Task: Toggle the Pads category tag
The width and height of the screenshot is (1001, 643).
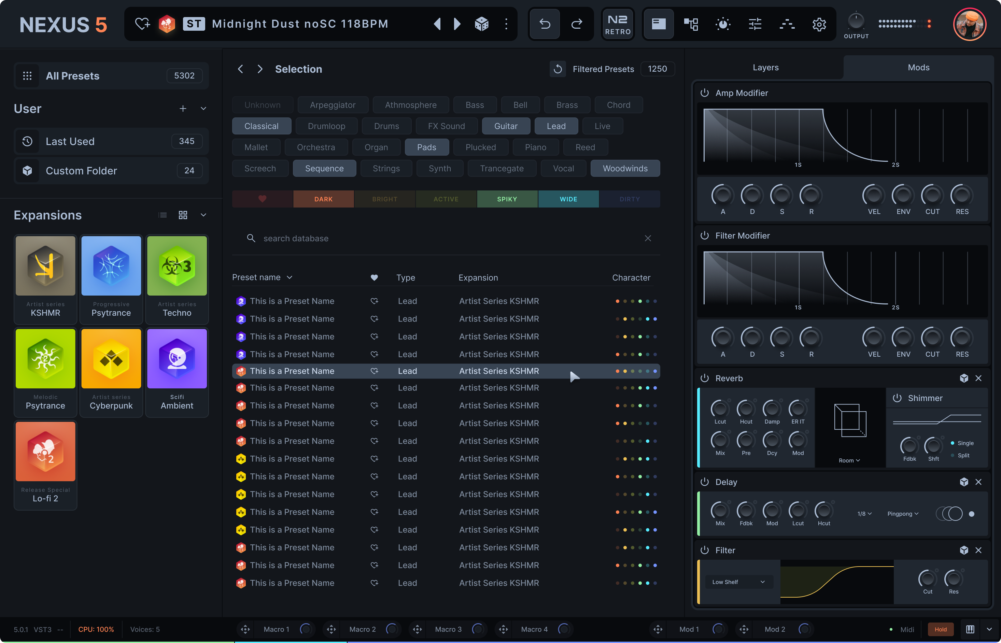Action: pos(426,147)
